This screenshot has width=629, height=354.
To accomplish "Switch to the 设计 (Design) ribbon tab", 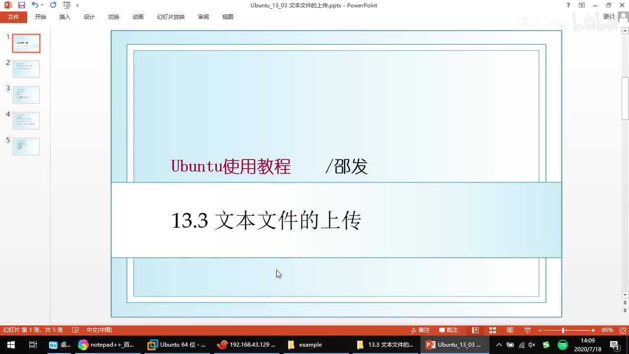I will [89, 17].
